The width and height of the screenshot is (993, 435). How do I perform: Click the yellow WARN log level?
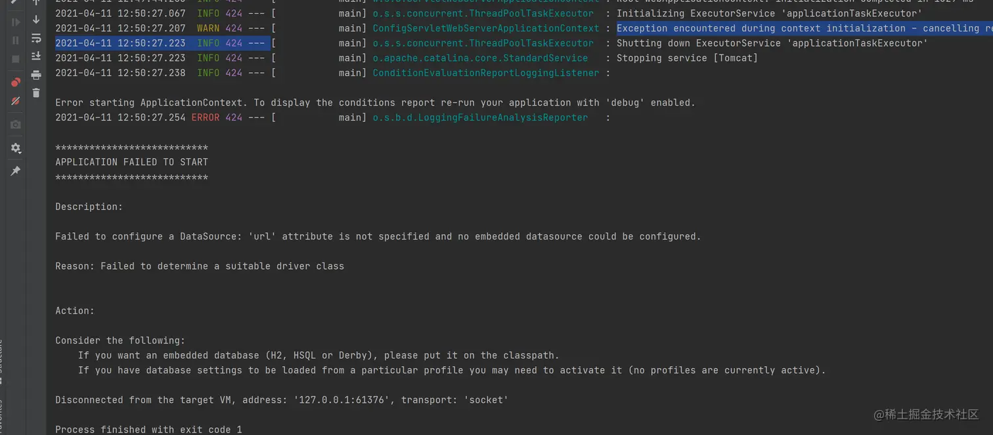pyautogui.click(x=208, y=28)
